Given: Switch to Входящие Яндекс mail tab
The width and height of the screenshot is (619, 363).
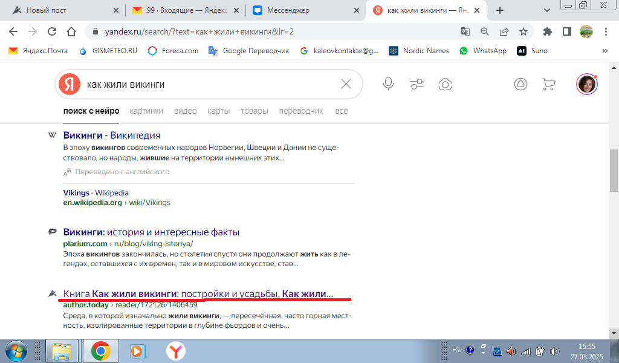Looking at the screenshot, I should 186,10.
